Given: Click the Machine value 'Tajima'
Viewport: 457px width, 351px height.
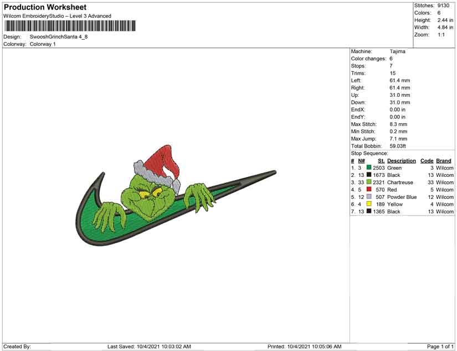Looking at the screenshot, I should coord(397,51).
